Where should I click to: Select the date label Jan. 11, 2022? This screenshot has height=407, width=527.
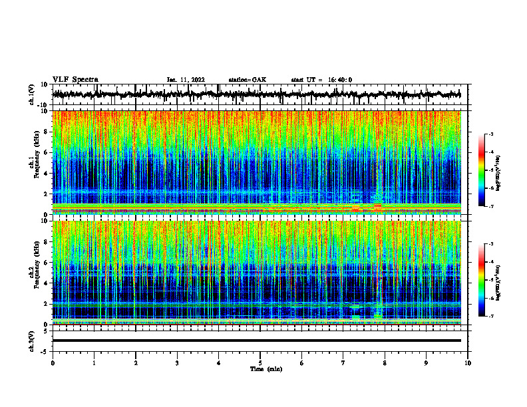[x=186, y=80]
